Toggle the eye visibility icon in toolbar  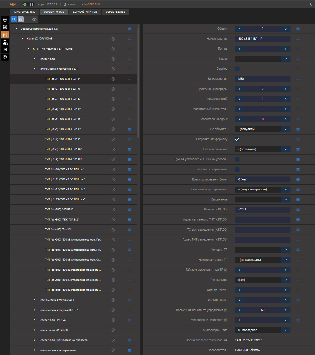[x=34, y=19]
